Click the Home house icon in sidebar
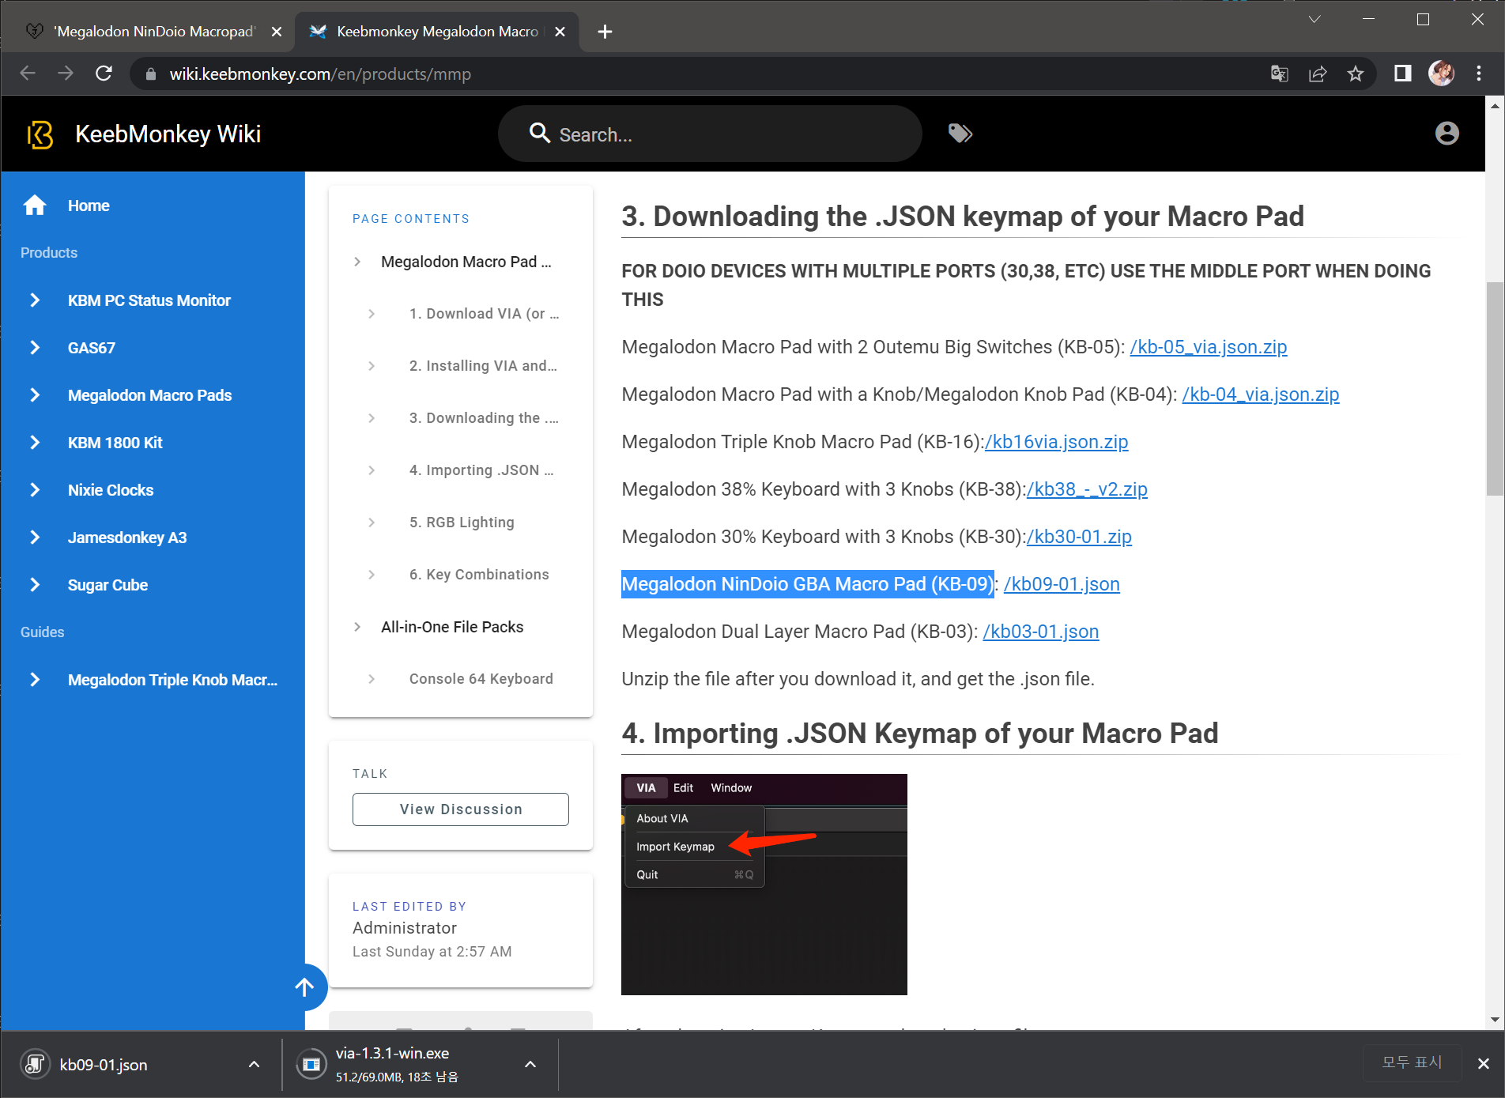Image resolution: width=1505 pixels, height=1098 pixels. click(35, 206)
